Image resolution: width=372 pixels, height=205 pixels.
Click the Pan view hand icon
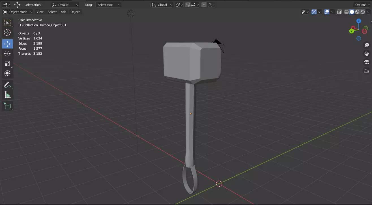click(367, 54)
